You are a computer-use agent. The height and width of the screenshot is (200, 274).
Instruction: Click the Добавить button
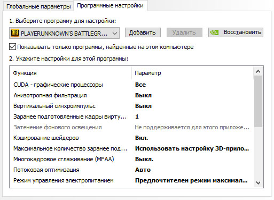tap(143, 32)
